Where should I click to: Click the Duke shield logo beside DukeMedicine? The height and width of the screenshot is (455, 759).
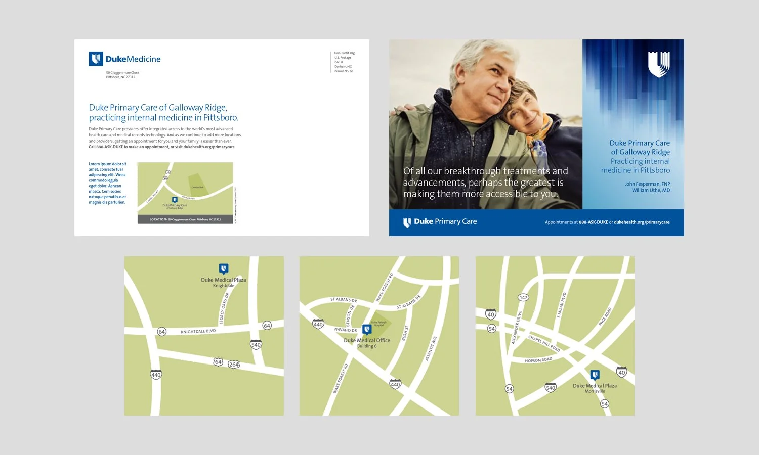click(x=96, y=59)
